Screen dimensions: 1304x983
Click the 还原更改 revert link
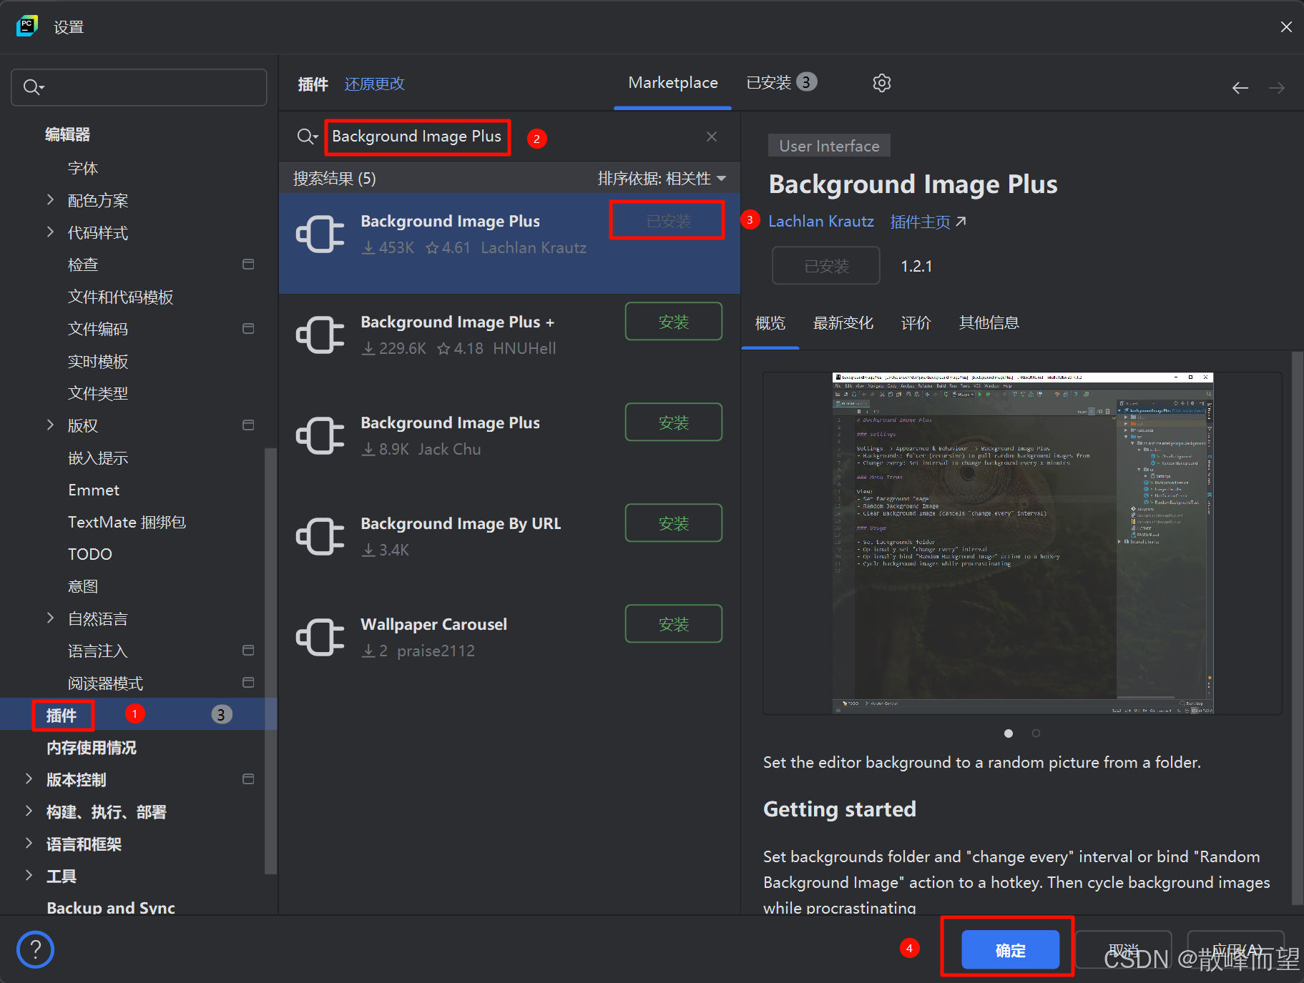click(375, 84)
